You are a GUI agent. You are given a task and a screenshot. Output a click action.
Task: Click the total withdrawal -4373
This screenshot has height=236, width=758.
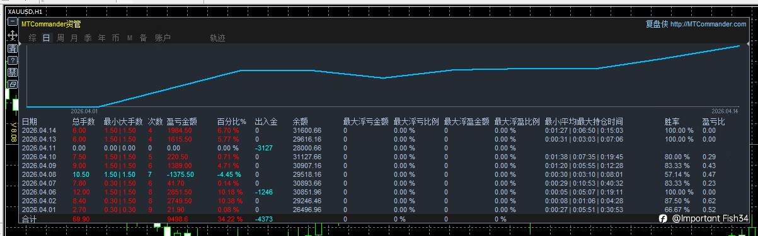point(264,219)
